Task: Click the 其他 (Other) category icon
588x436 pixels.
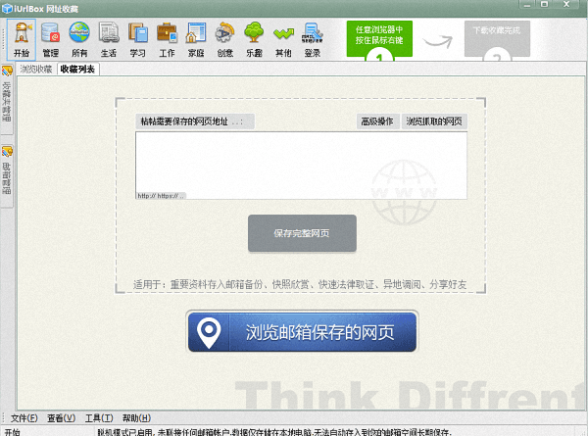Action: [x=283, y=39]
